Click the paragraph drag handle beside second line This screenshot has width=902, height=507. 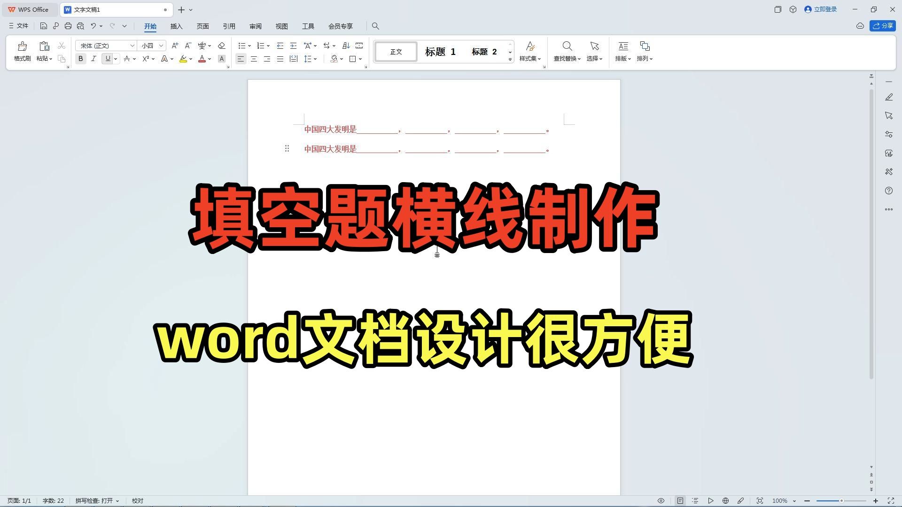(x=287, y=149)
